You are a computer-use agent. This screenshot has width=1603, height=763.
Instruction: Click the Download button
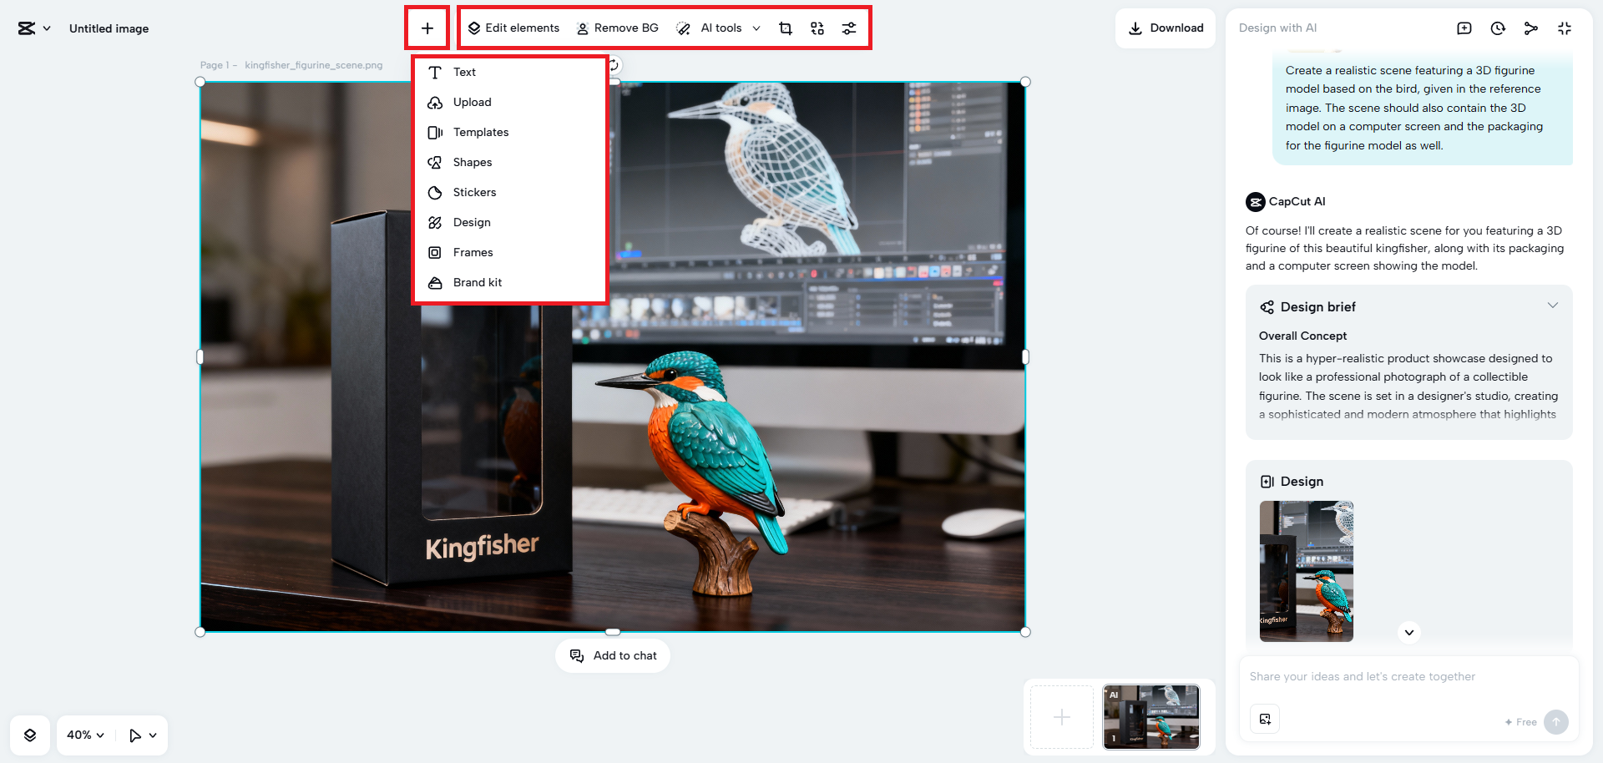tap(1166, 28)
